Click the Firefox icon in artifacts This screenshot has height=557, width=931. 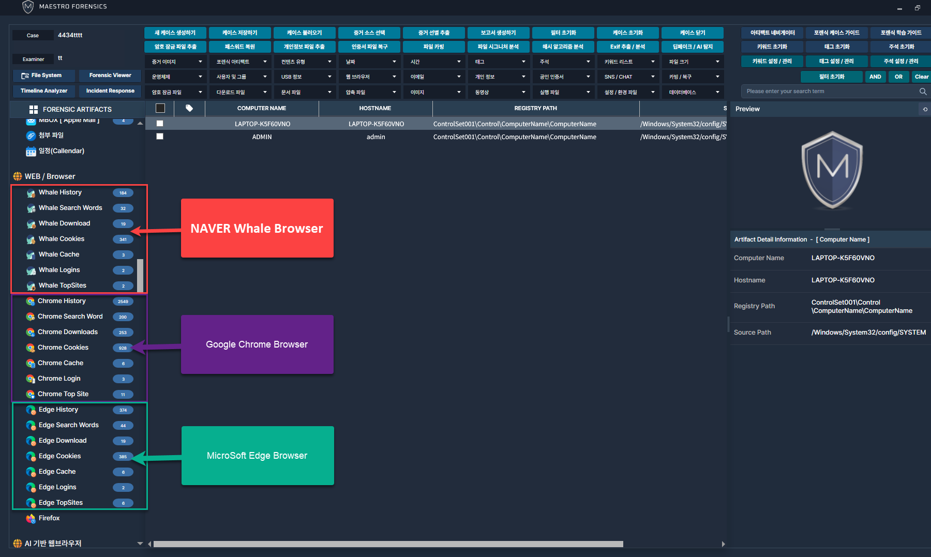click(x=31, y=518)
